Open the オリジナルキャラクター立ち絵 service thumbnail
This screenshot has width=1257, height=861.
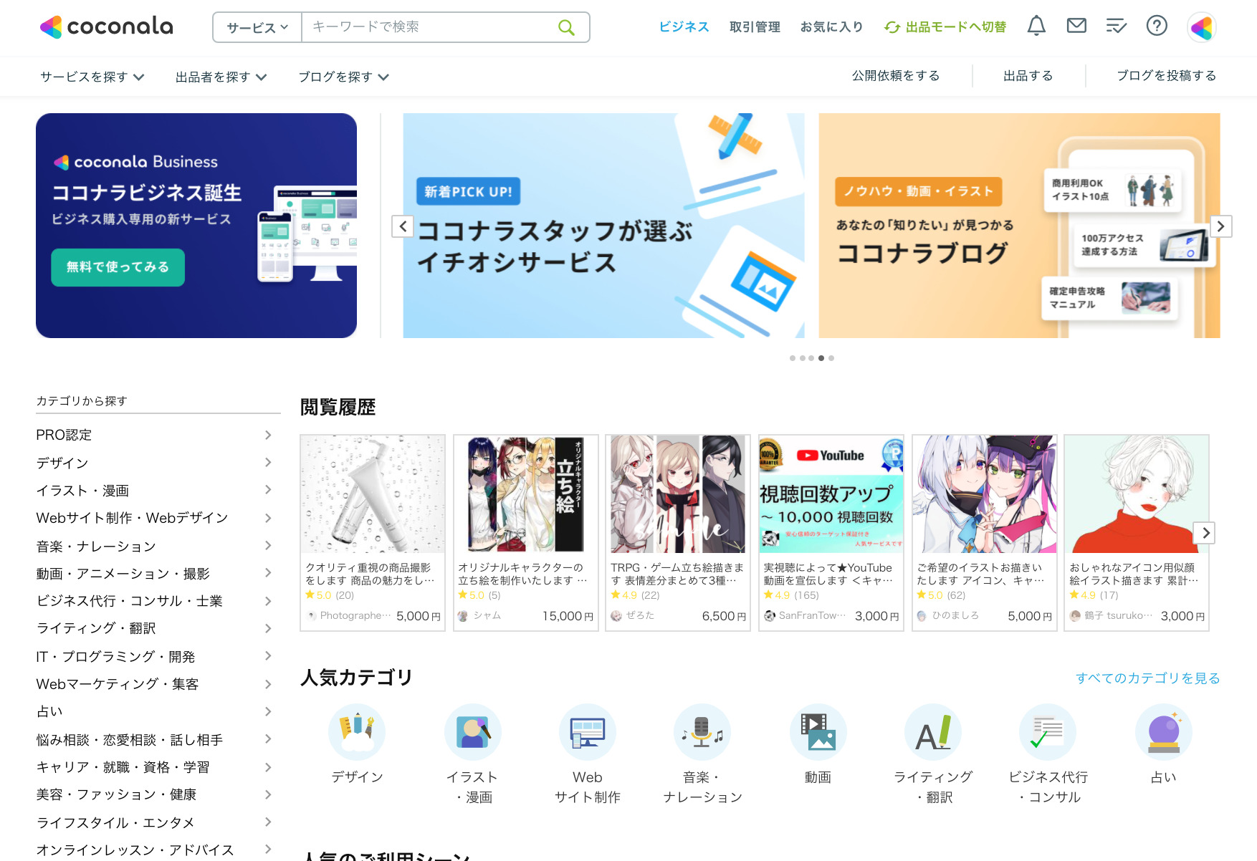tap(525, 494)
